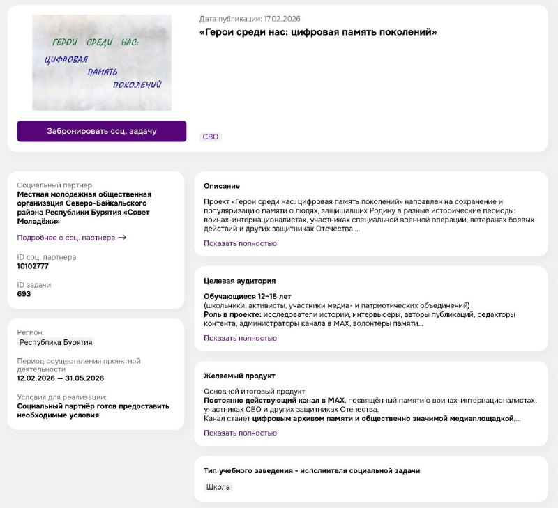Image resolution: width=558 pixels, height=508 pixels.
Task: Click the social partner ID 10102777
Action: (33, 266)
